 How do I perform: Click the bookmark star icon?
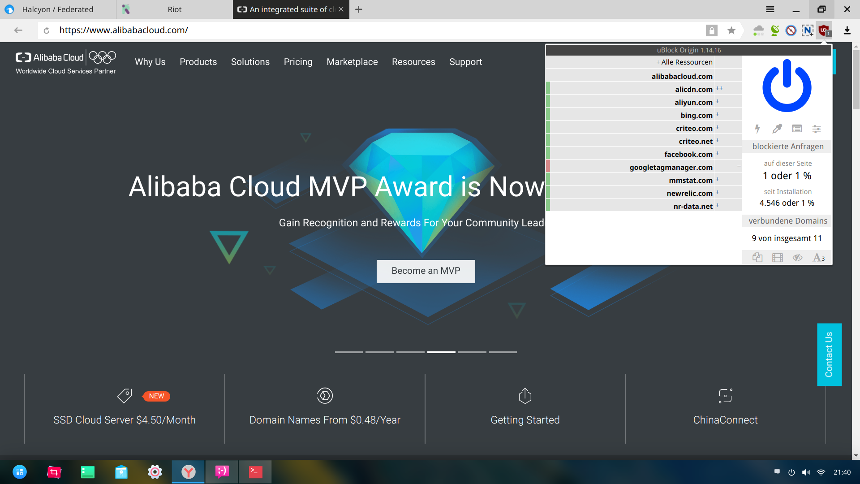point(731,30)
